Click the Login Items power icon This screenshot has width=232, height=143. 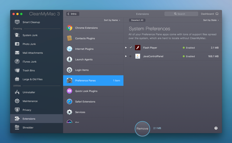[x=69, y=70]
